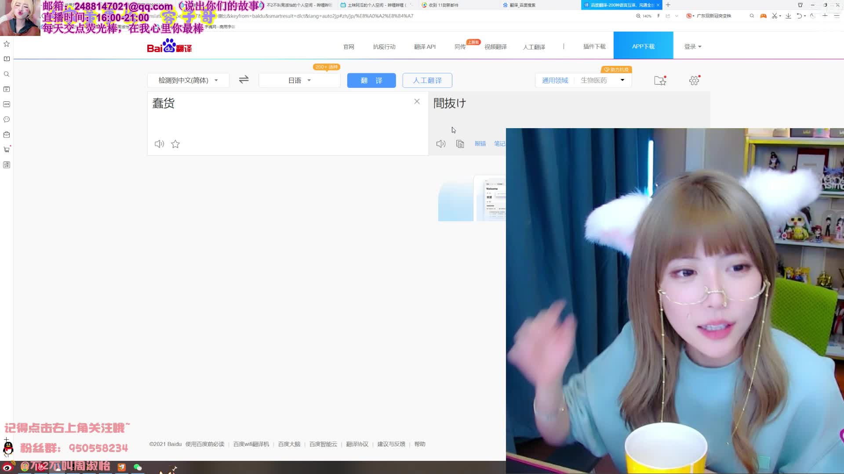Open the chat bubble icon in sidebar
Screen dimensions: 844x474
pyautogui.click(x=7, y=119)
